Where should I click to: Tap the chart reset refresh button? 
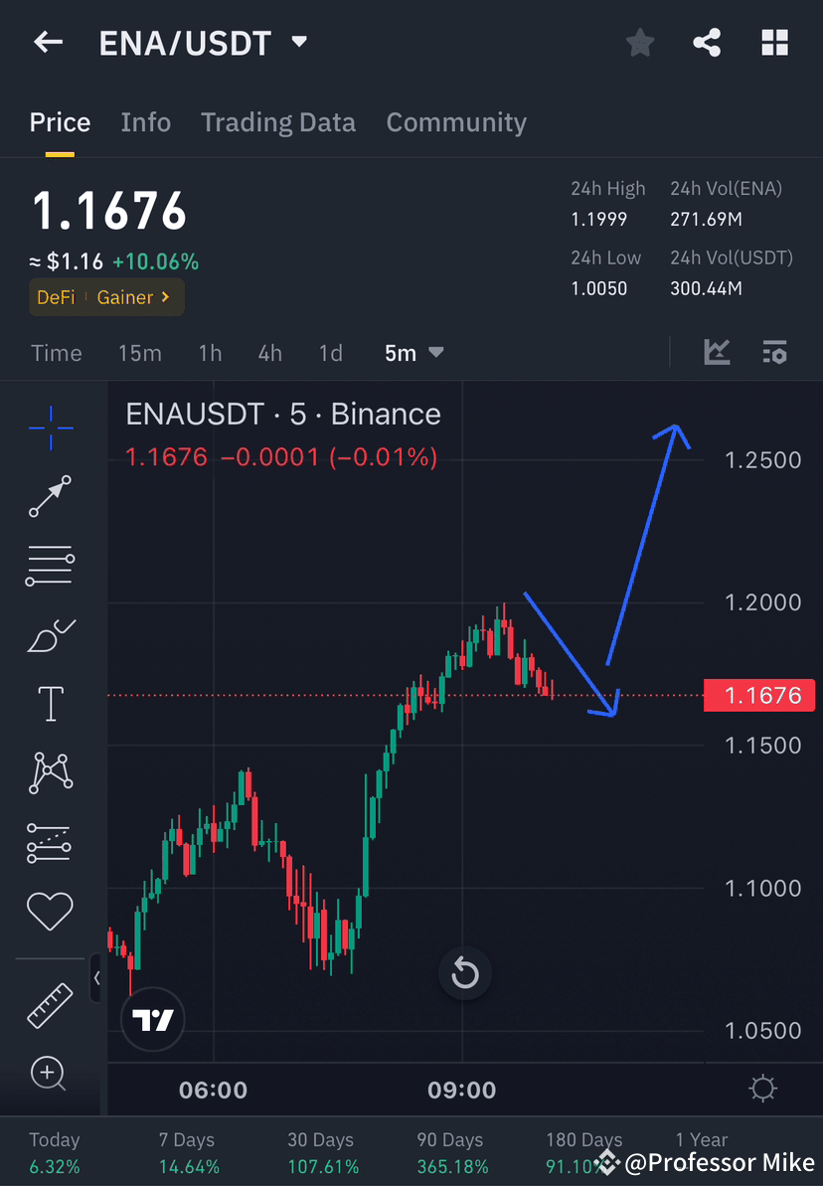[464, 972]
